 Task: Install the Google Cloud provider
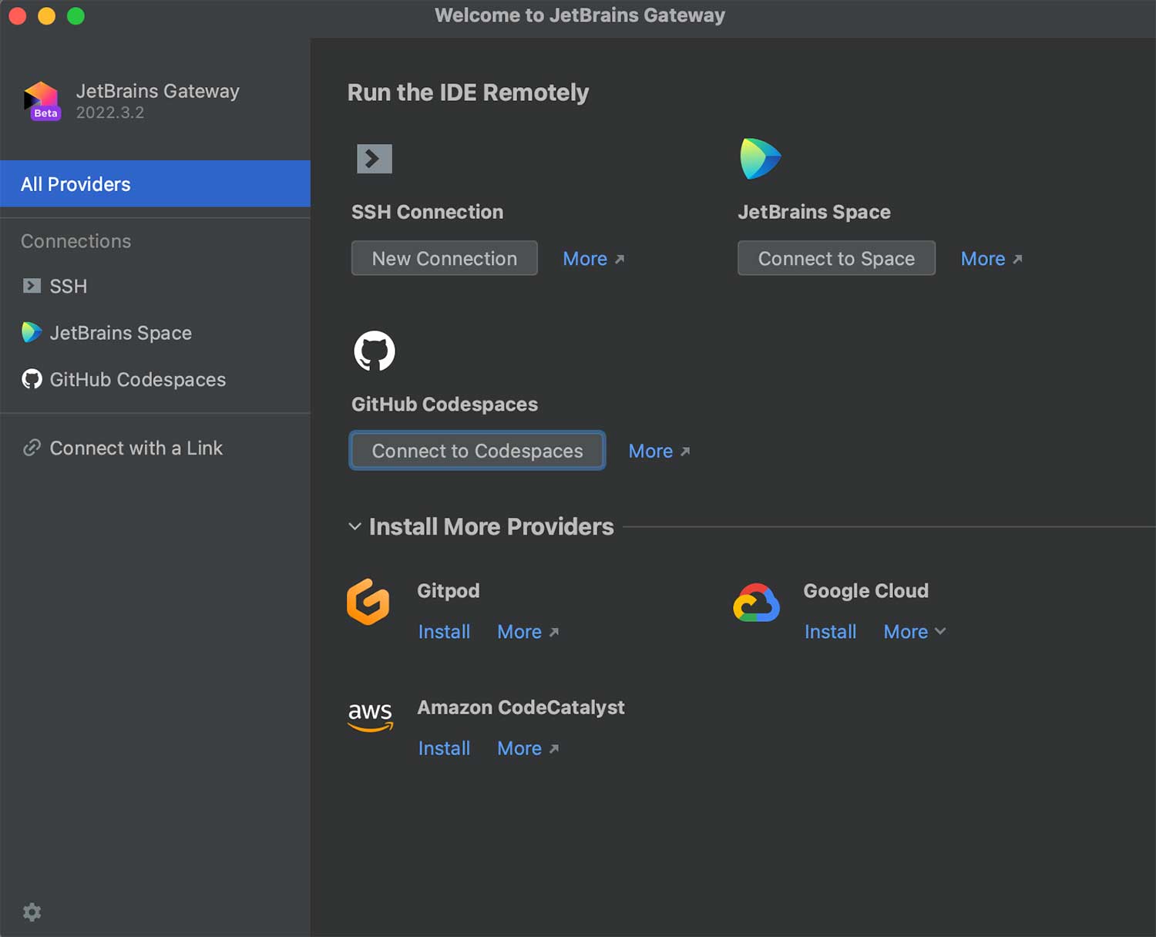point(830,632)
